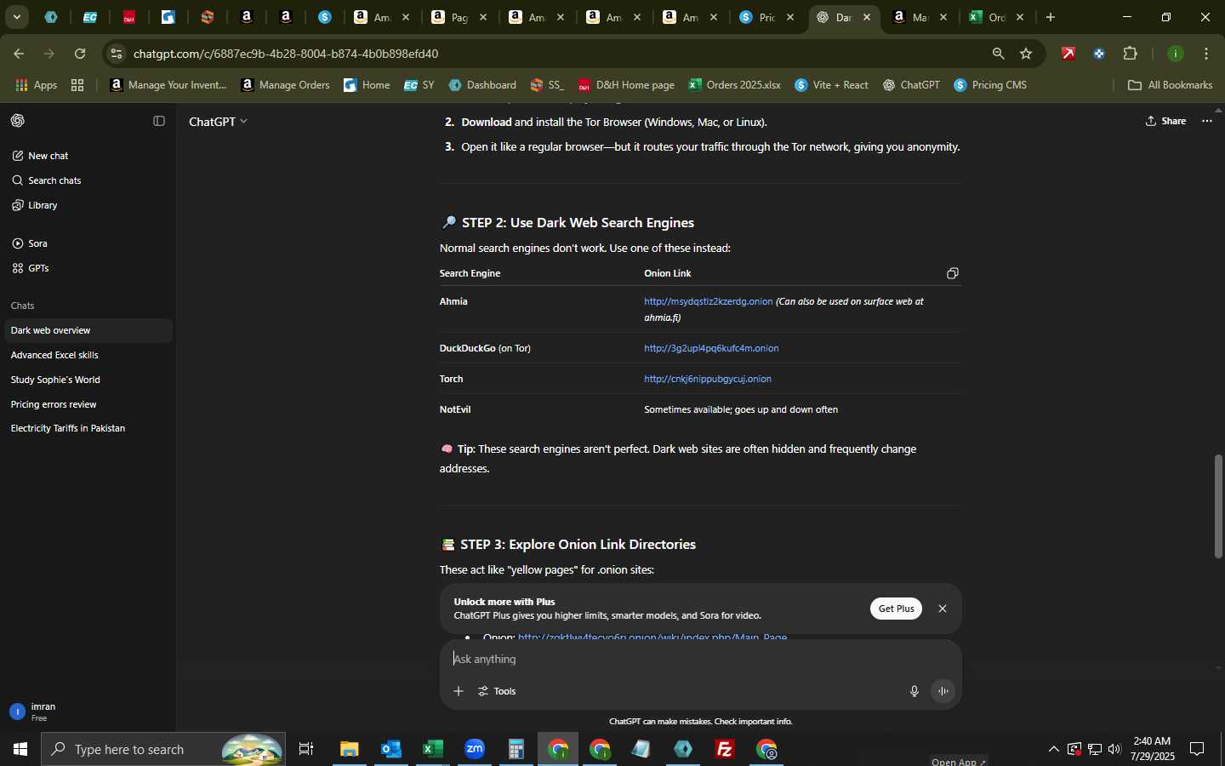Open the tab search dropdown arrow
This screenshot has width=1225, height=766.
point(16,17)
